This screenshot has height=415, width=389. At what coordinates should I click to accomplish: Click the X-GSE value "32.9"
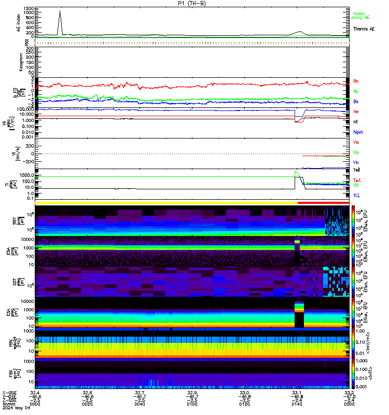192,393
